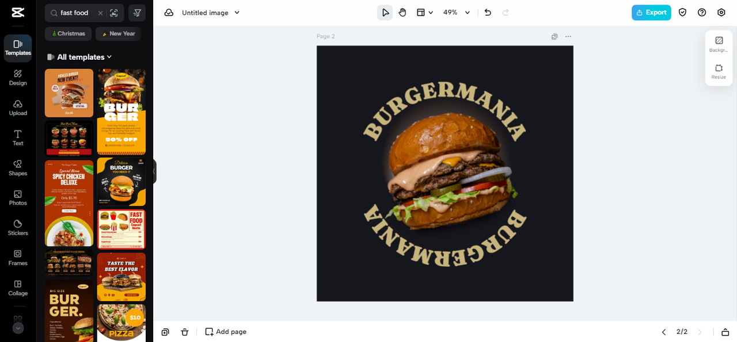
Task: Select the New Year category chip
Action: [118, 33]
